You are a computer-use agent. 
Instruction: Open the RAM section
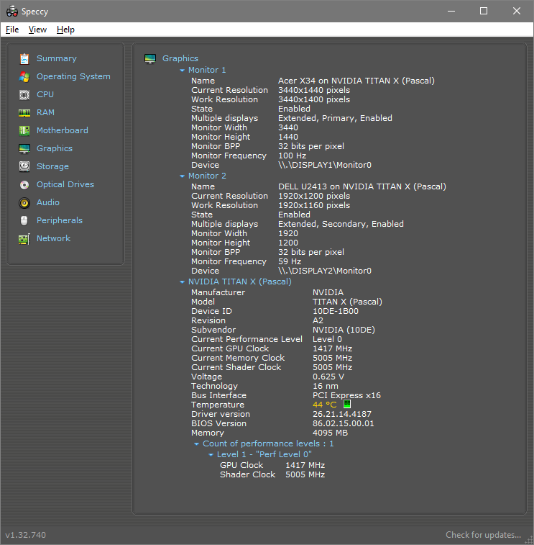coord(45,112)
